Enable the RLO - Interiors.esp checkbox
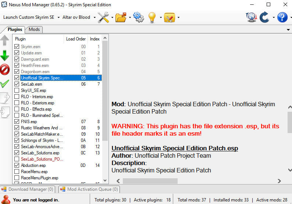This screenshot has height=204, width=292. coord(17,96)
